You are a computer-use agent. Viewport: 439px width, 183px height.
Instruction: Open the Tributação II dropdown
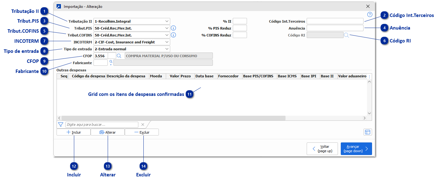[x=167, y=21]
